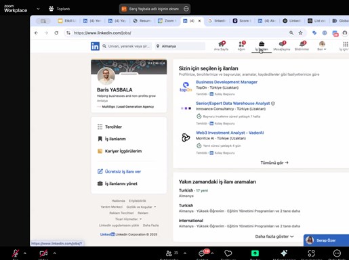Viewport: 349px width, 260px height.
Task: Open Chrome profile avatar icon
Action: (x=345, y=33)
